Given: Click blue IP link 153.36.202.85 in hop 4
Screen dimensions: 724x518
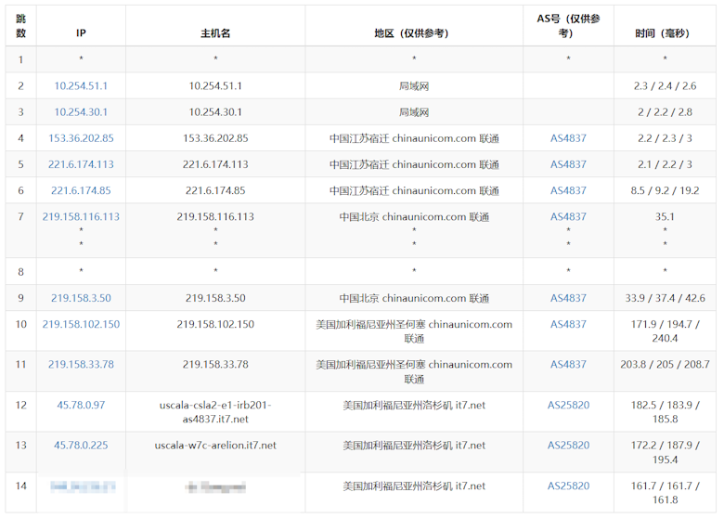Looking at the screenshot, I should (81, 138).
